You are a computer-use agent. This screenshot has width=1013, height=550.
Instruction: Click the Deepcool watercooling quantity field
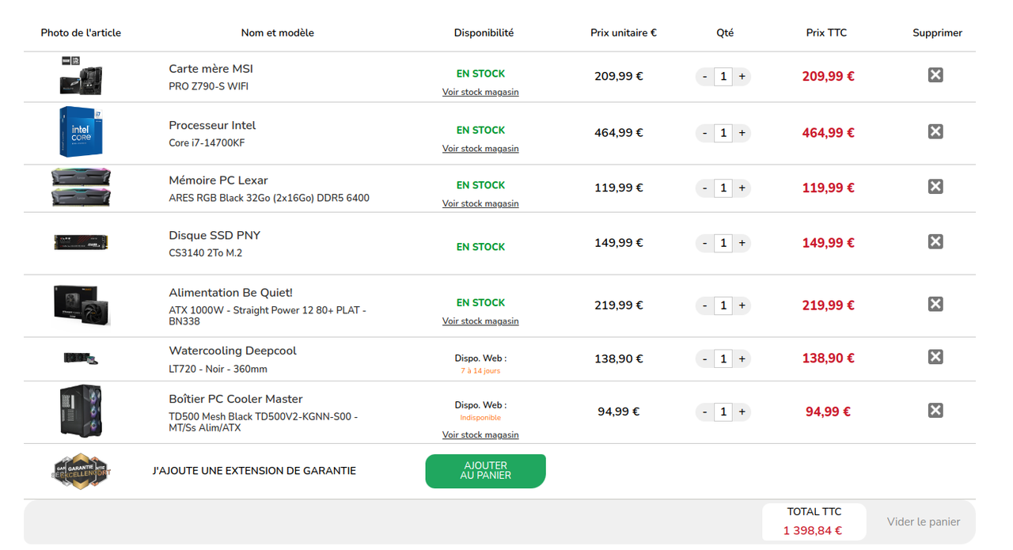point(723,359)
